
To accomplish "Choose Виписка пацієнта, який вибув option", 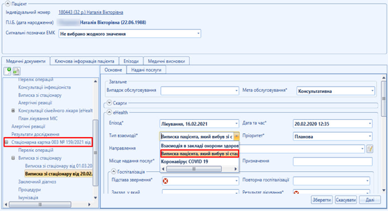I will [x=199, y=154].
